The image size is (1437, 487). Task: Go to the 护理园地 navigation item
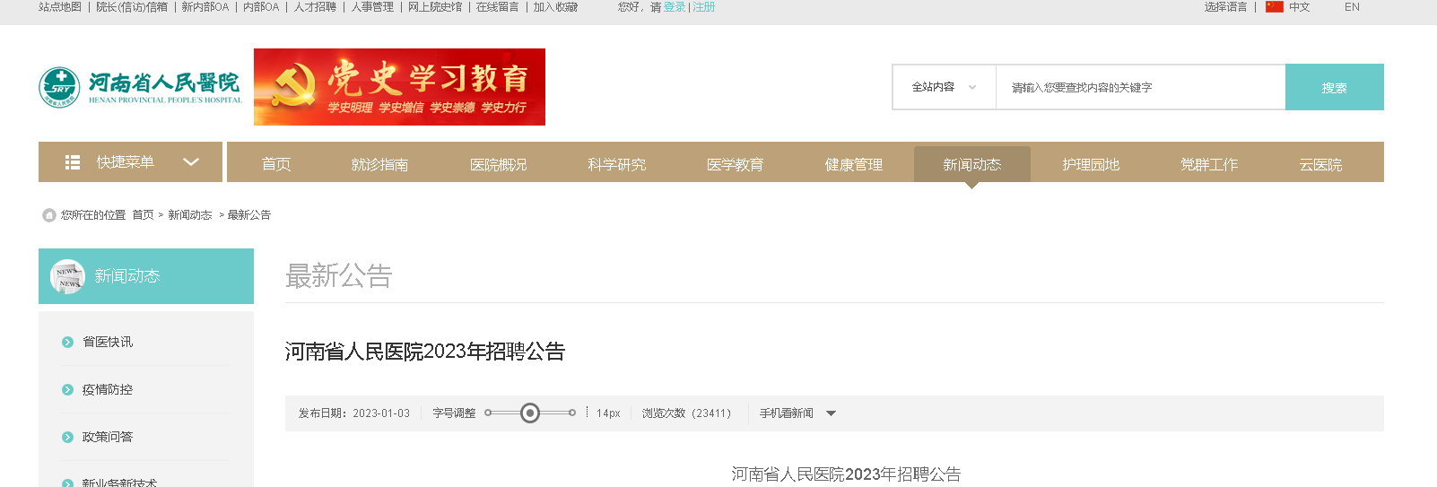(1091, 164)
